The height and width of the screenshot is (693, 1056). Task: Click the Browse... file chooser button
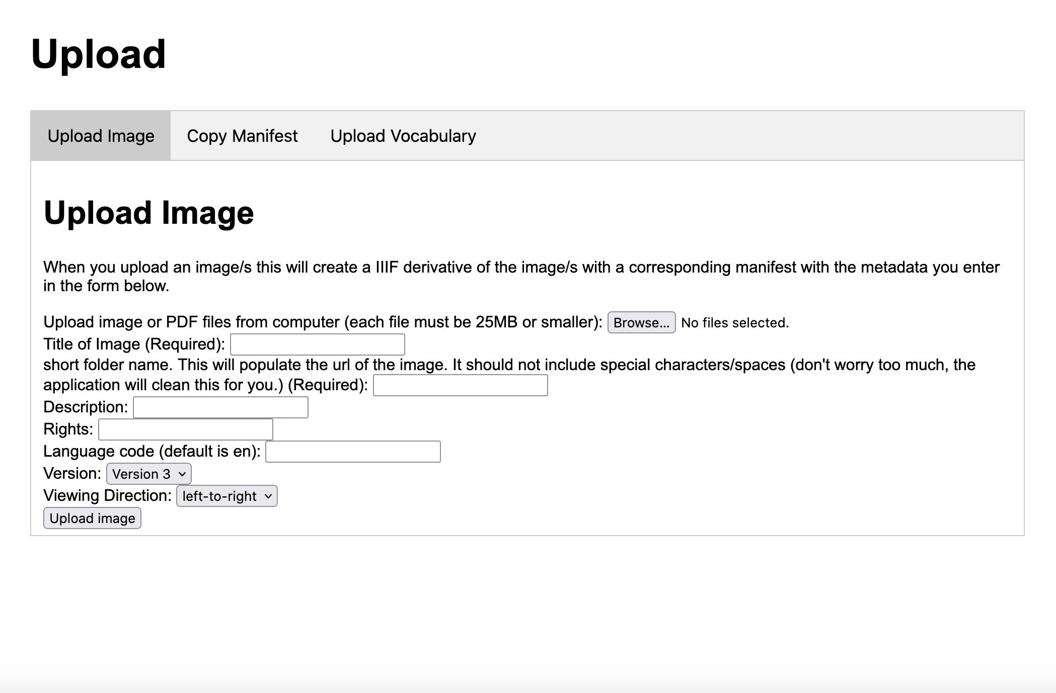tap(641, 322)
